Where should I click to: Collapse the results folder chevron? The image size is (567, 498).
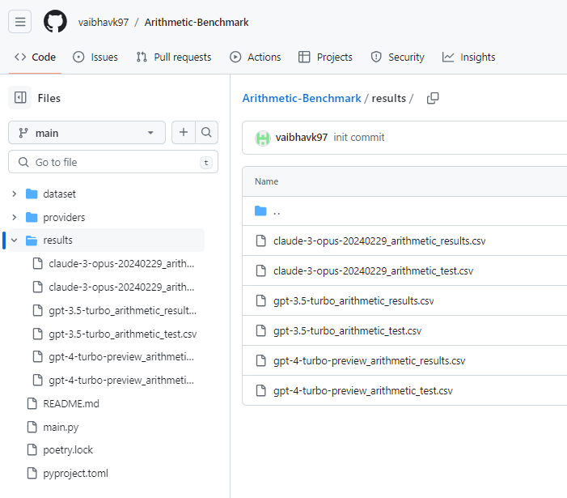pyautogui.click(x=14, y=240)
